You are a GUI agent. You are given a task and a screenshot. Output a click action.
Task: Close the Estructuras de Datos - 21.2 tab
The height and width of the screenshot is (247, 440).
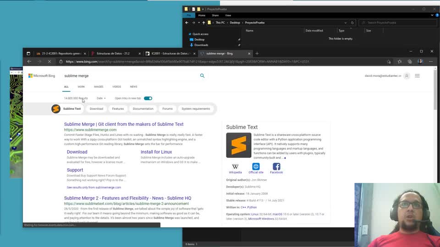pos(139,54)
